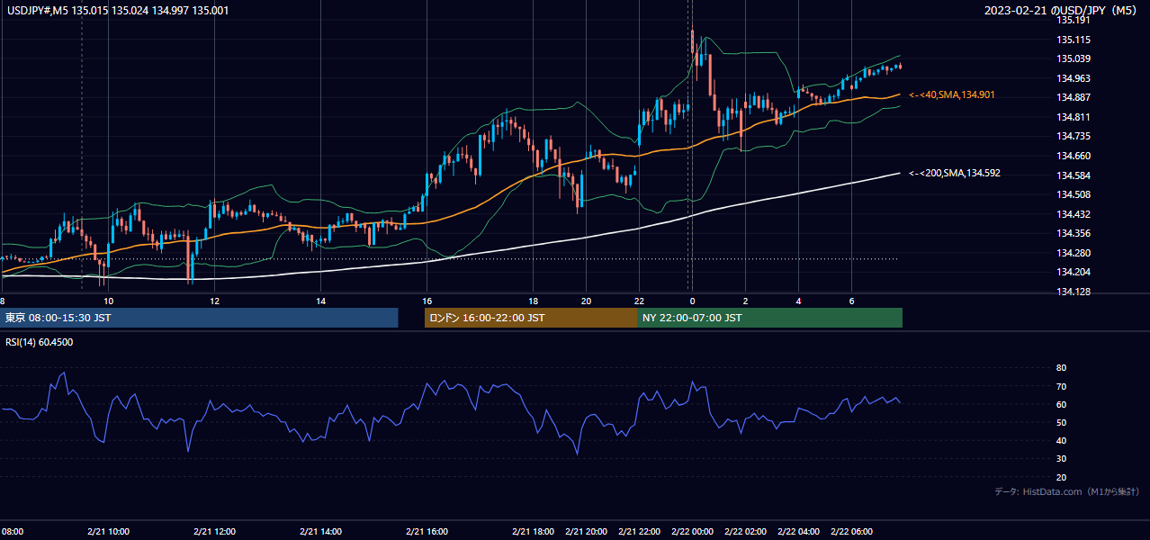
Task: Click price axis label 134.735
Action: tap(1074, 136)
